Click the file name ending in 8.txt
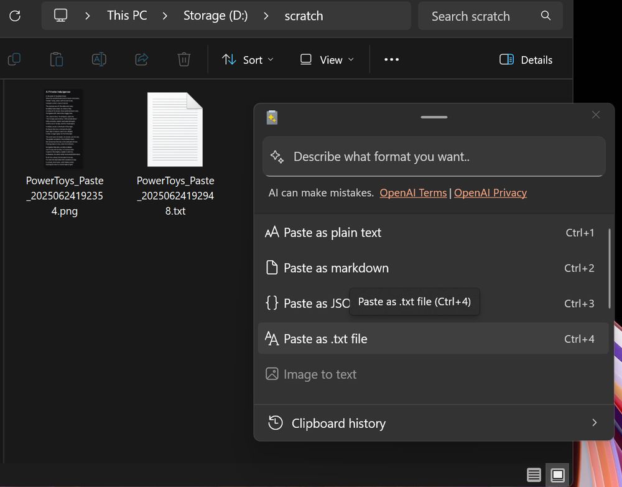The height and width of the screenshot is (487, 622). pyautogui.click(x=175, y=196)
